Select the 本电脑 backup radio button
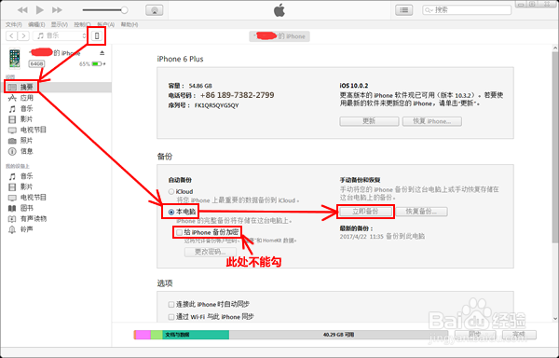Screen dimensions: 559x358 click(171, 213)
